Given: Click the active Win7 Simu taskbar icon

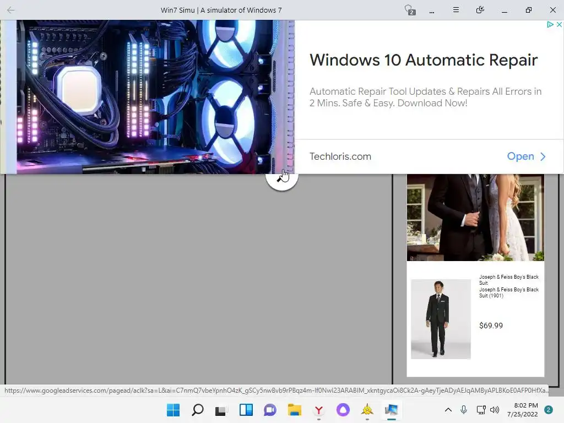Looking at the screenshot, I should (x=391, y=410).
